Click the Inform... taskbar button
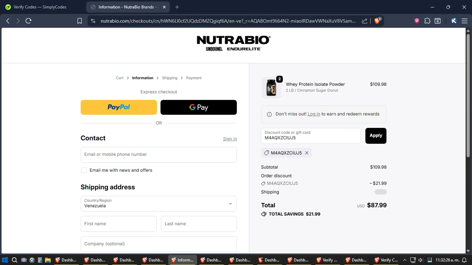 [183, 260]
